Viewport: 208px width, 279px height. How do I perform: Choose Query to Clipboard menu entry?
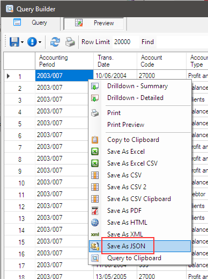tap(140, 258)
